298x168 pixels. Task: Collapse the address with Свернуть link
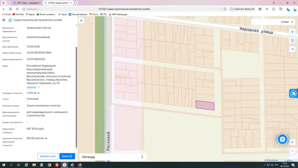click(33, 87)
